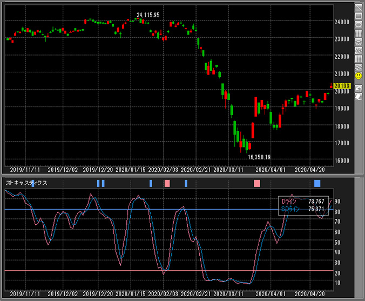Click the 16000 price axis label

click(x=342, y=160)
